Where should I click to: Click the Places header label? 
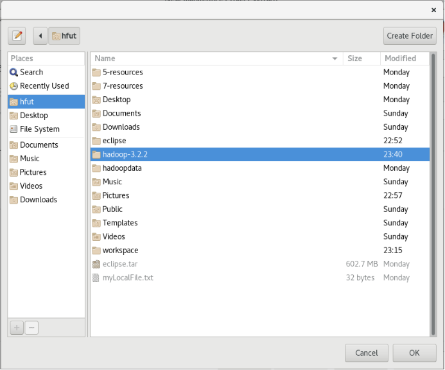22,58
